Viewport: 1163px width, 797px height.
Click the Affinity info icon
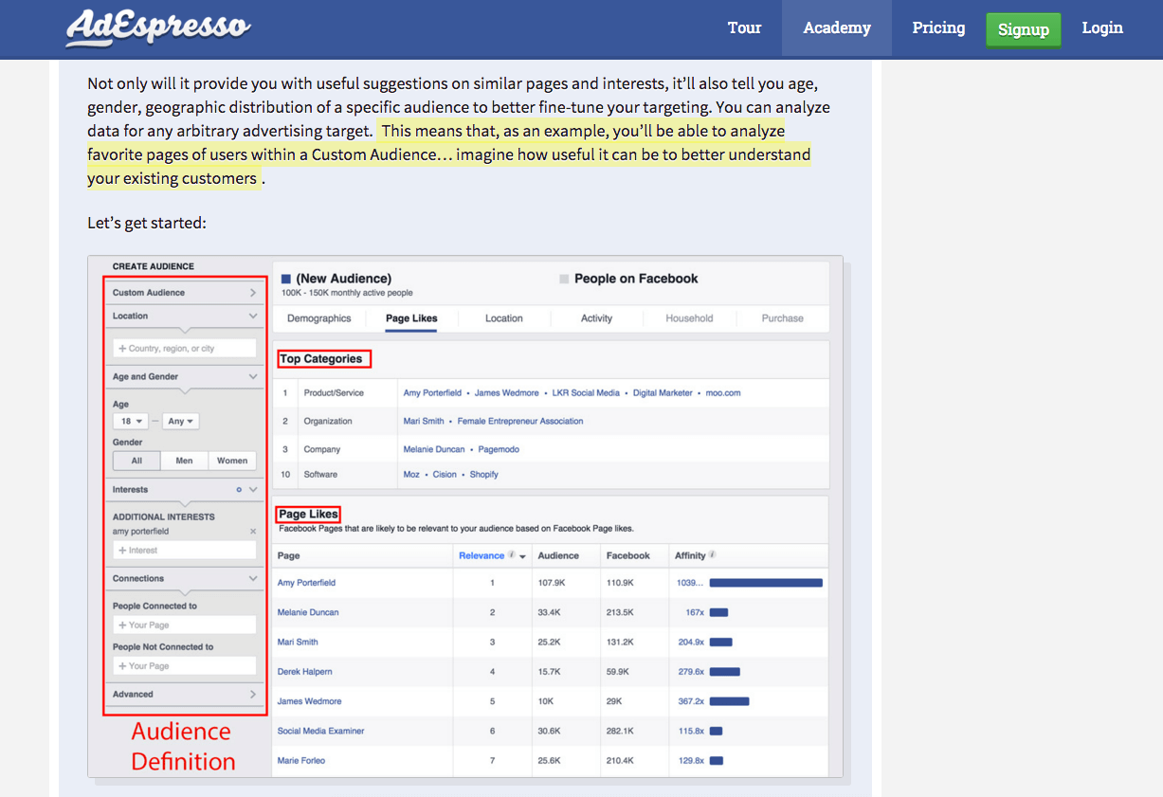coord(713,555)
